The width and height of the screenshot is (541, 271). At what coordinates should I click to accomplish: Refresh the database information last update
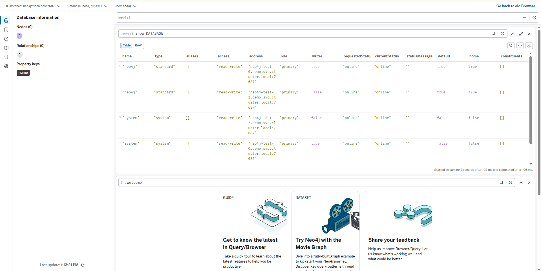pos(83,265)
